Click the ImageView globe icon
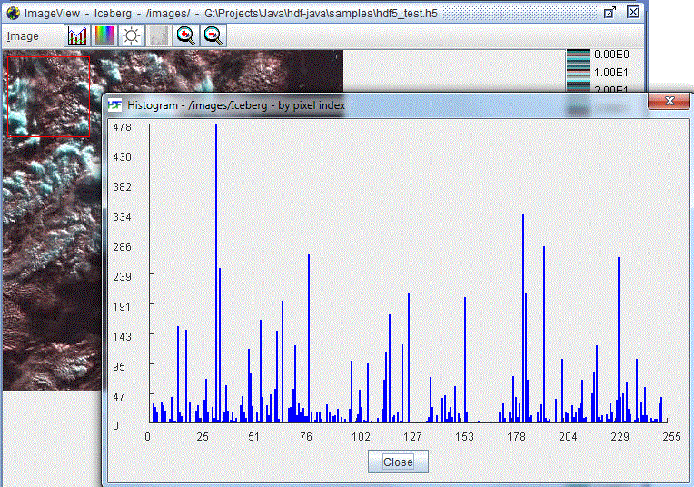 pyautogui.click(x=13, y=13)
